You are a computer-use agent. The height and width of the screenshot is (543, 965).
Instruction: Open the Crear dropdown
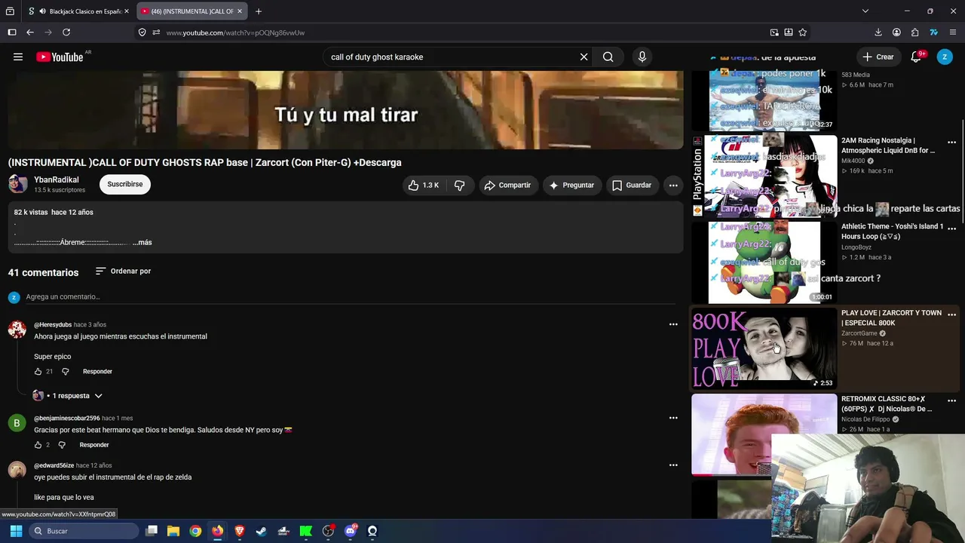(878, 57)
